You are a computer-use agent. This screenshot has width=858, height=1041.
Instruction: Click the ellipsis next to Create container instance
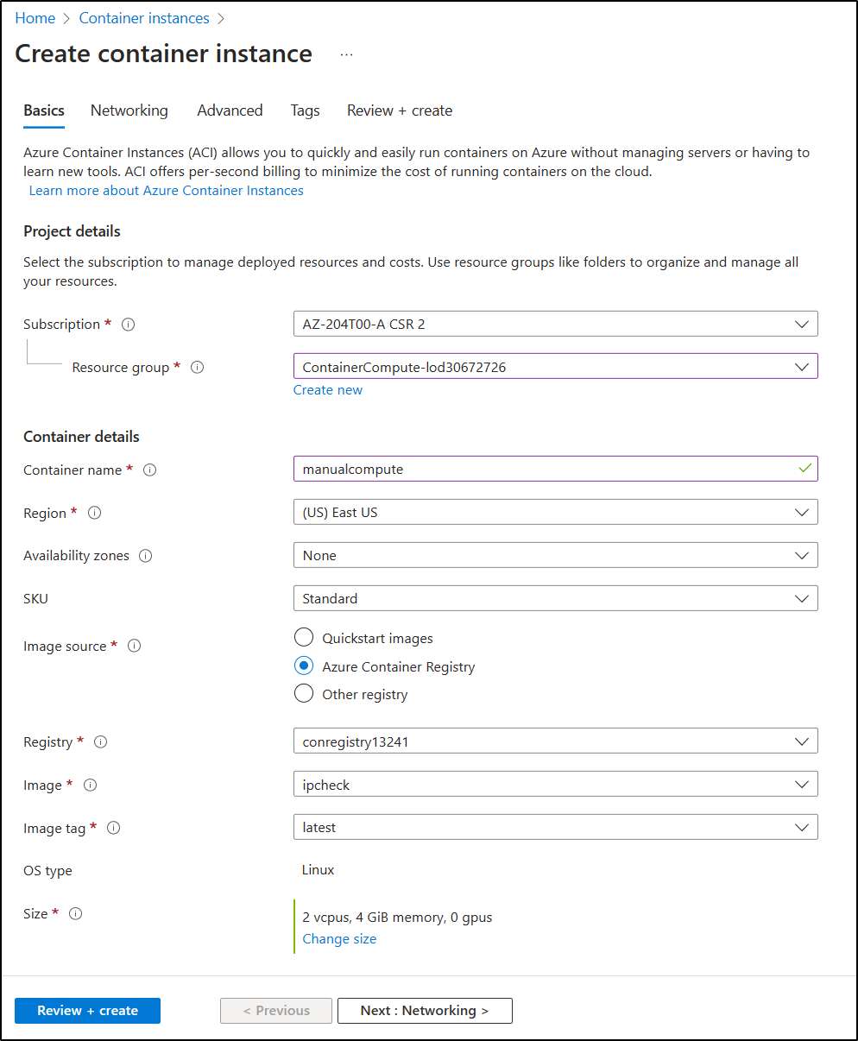(346, 54)
